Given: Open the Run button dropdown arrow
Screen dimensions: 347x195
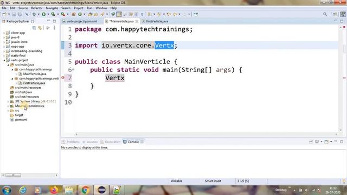Looking at the screenshot, I should pos(48,15).
